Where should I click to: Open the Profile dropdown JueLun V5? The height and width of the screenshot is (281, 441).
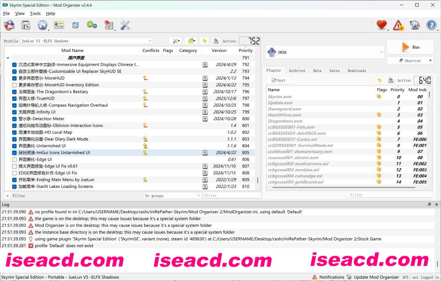tap(87, 41)
